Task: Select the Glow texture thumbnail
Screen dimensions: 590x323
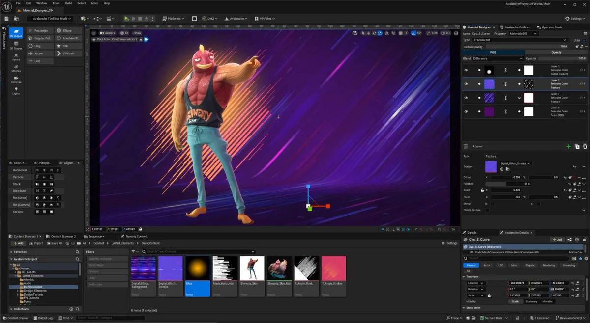Action: pyautogui.click(x=198, y=269)
